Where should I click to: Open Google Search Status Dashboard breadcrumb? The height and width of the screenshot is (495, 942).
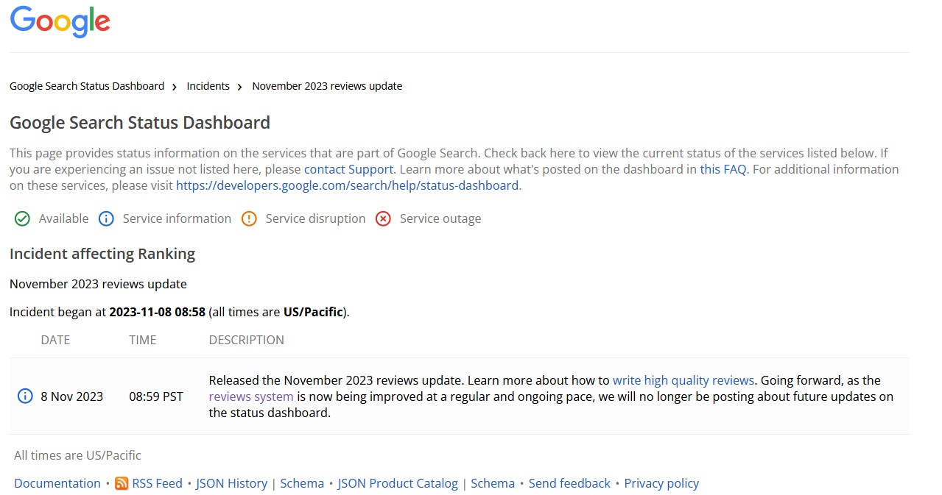(x=87, y=86)
